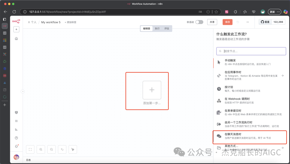
Task: Click the n8n logo in sidebar
Action: click(x=16, y=21)
